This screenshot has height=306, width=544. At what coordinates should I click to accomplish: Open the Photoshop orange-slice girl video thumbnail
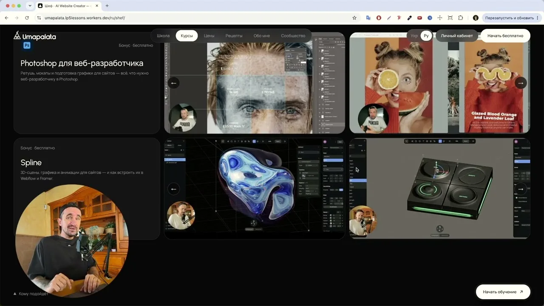pyautogui.click(x=440, y=83)
